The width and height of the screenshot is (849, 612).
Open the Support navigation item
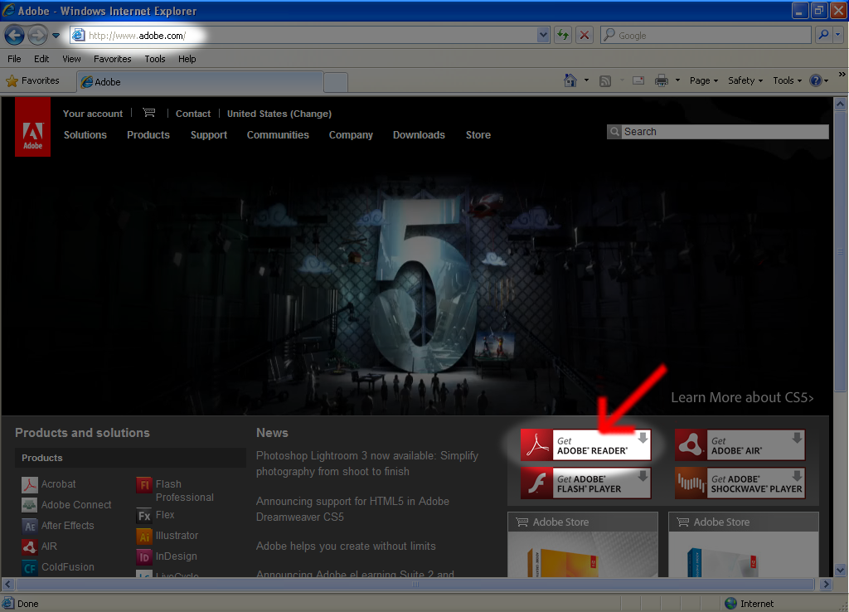208,135
